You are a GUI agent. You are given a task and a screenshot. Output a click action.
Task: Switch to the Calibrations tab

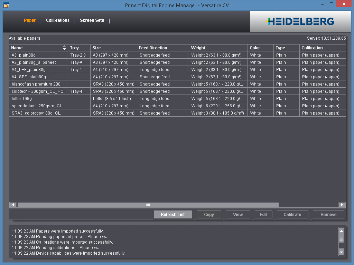tap(58, 20)
